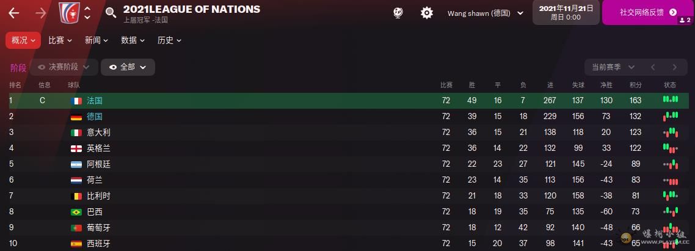This screenshot has height=251, width=695.
Task: Click the 积分 column header
Action: (x=636, y=85)
